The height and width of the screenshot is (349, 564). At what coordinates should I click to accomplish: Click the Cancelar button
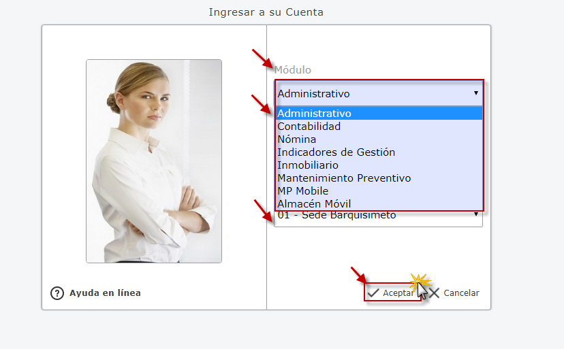click(x=454, y=293)
